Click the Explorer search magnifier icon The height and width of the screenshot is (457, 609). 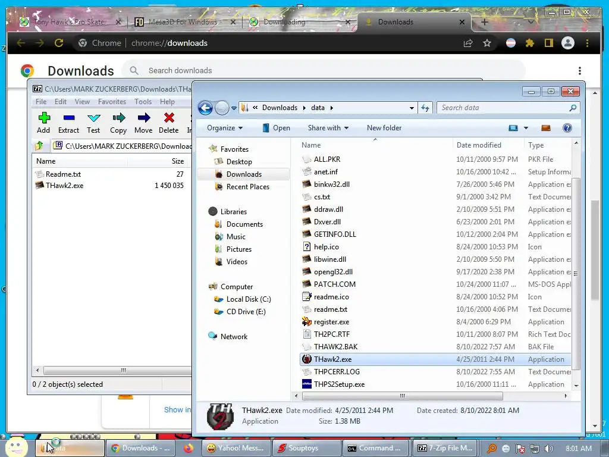(573, 108)
